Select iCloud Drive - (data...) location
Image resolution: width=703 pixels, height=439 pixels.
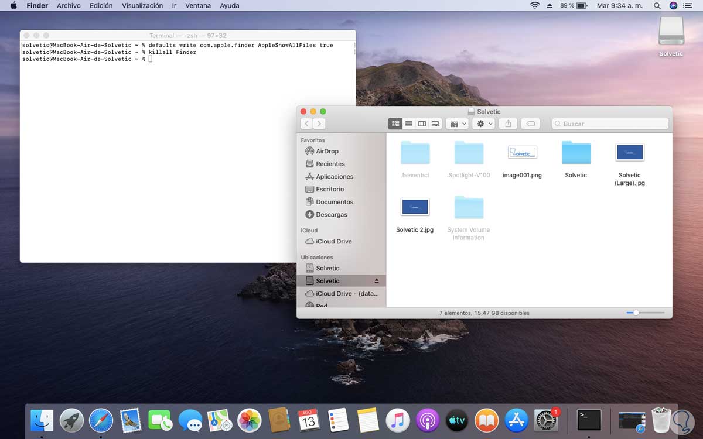[x=341, y=294]
